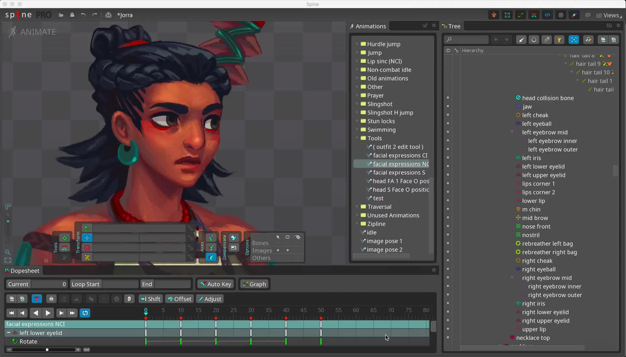
Task: Open project folder icon
Action: coord(61,15)
